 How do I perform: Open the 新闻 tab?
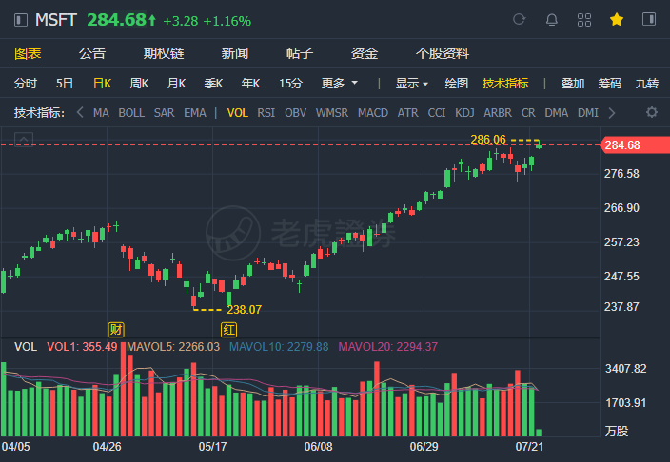(235, 54)
